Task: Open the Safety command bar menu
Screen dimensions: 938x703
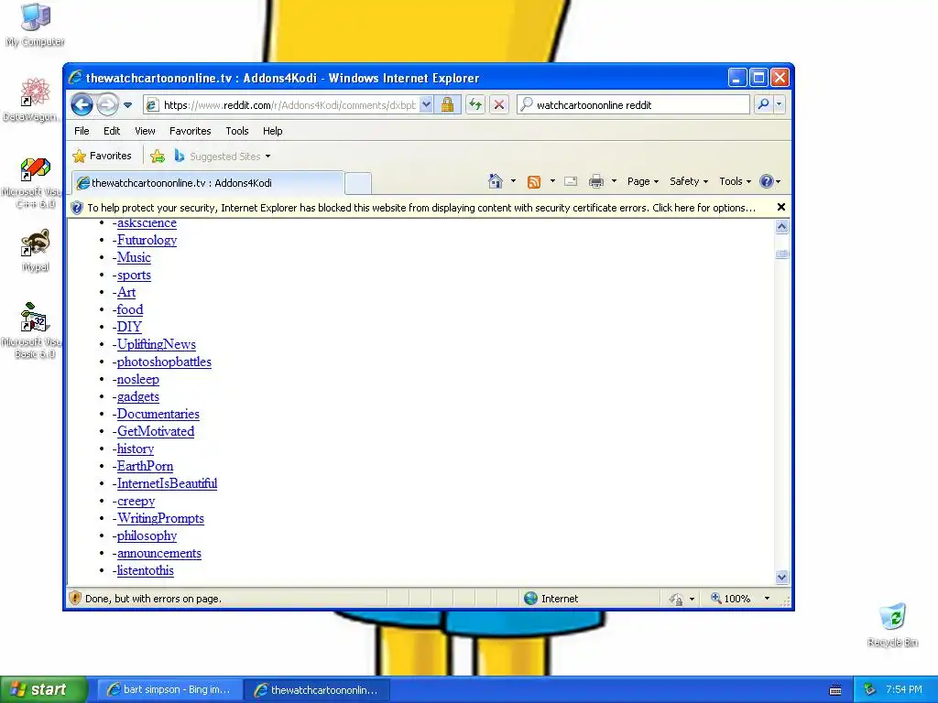Action: pos(689,181)
